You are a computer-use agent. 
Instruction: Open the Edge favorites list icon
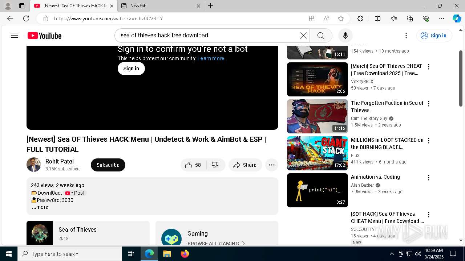pyautogui.click(x=394, y=18)
